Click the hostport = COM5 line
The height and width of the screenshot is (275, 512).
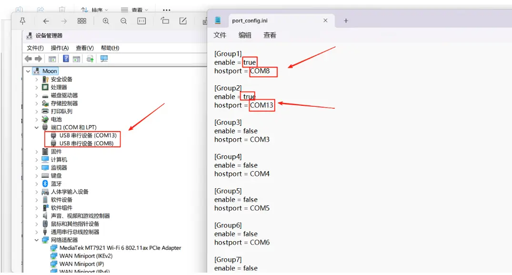[x=242, y=208]
